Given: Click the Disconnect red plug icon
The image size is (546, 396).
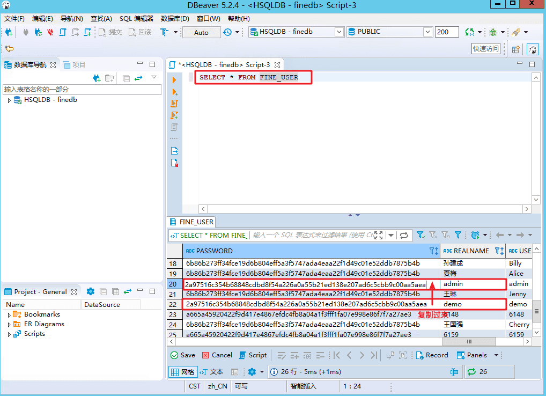Looking at the screenshot, I should [x=50, y=32].
